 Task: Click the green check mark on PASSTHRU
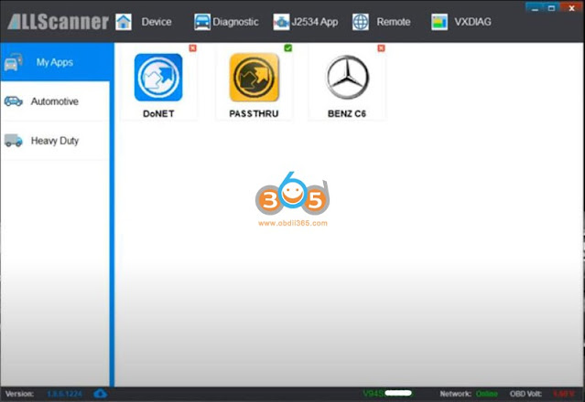click(x=288, y=48)
